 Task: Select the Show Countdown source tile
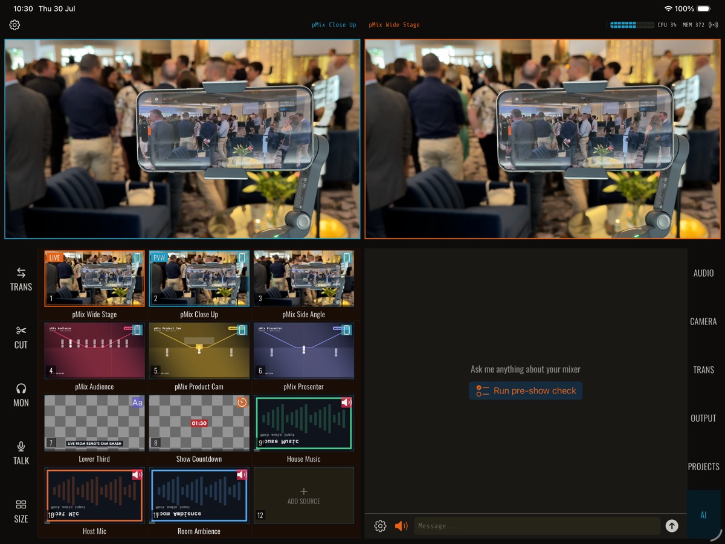tap(199, 423)
